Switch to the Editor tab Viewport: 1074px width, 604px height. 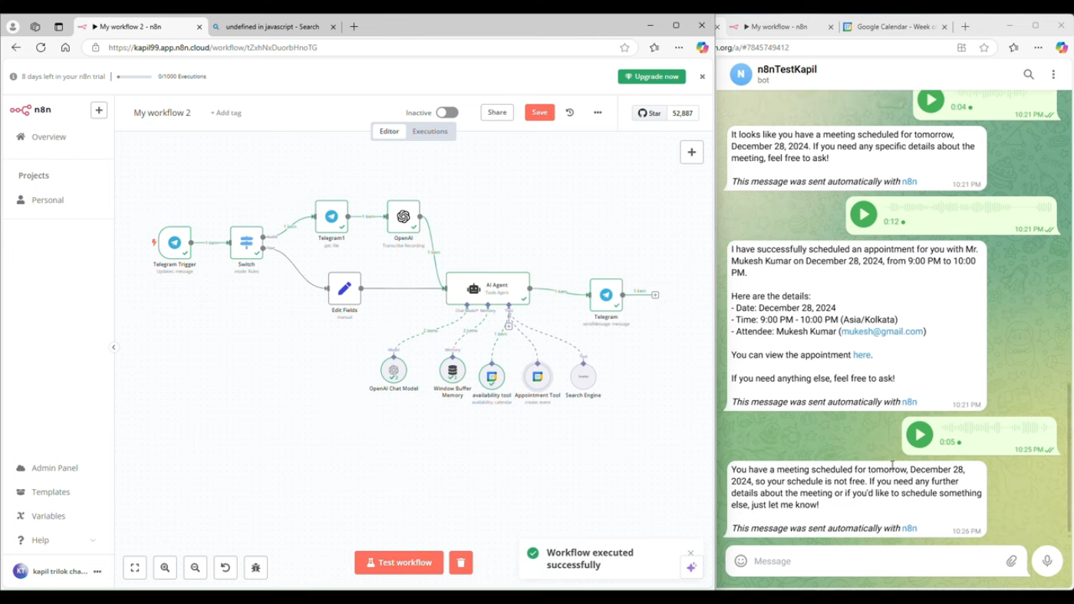pos(389,131)
